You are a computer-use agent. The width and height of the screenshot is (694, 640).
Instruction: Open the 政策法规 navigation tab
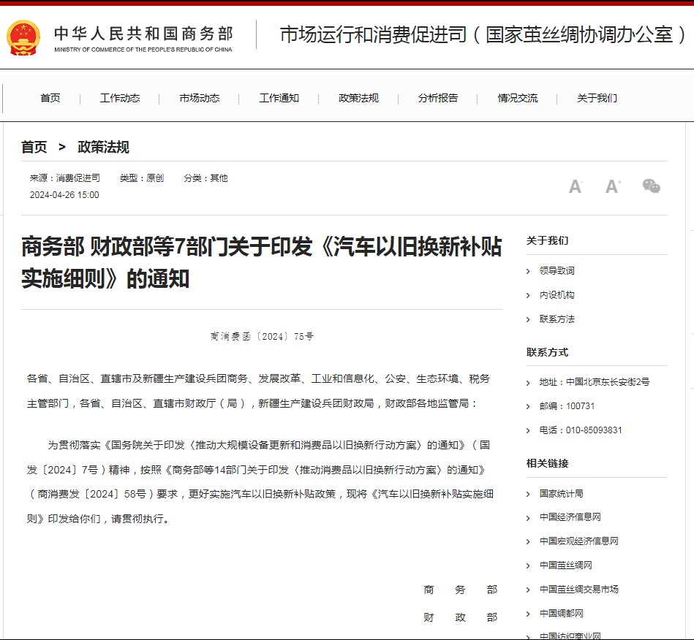click(358, 98)
